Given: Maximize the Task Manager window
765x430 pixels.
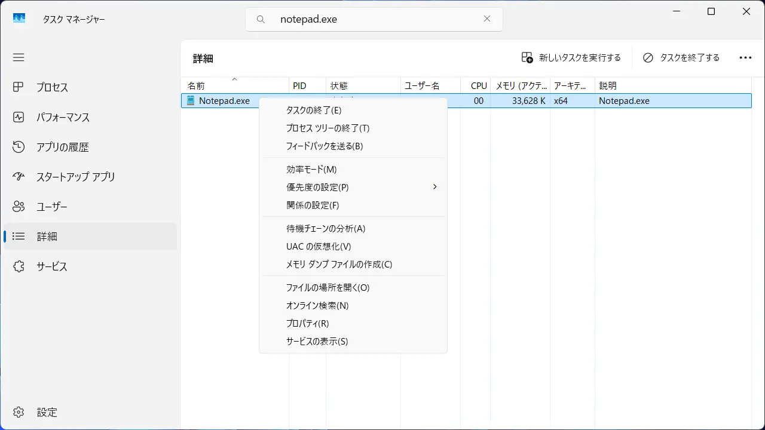Looking at the screenshot, I should [x=711, y=11].
